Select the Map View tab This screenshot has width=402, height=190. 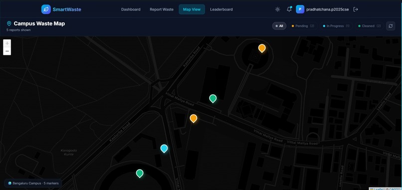(192, 9)
